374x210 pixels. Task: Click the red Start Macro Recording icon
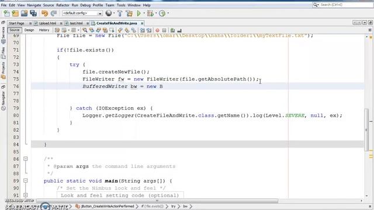tap(157, 30)
